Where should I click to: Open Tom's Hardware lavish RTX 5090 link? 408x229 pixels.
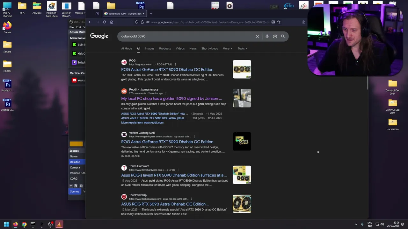(174, 175)
